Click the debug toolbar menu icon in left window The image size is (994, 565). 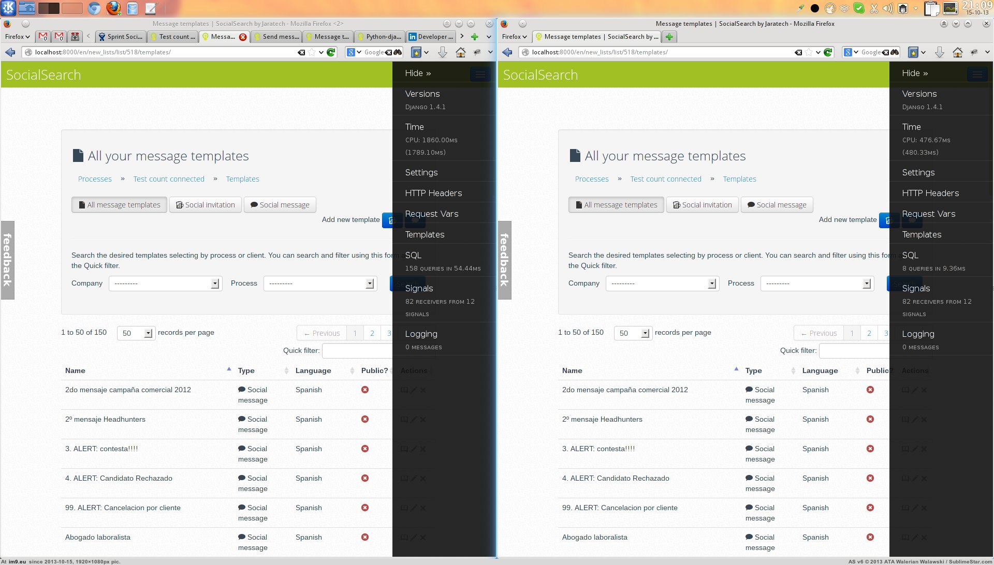[480, 75]
